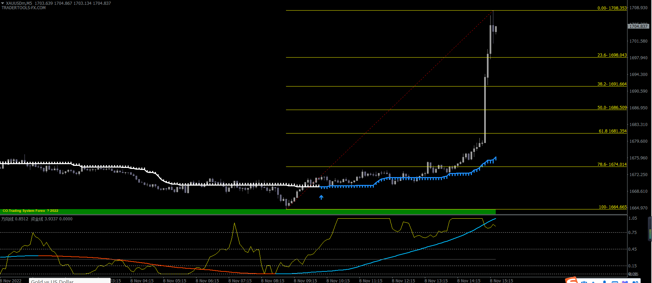Click the 8 Nov 10:15 time label
652x283 pixels.
pyautogui.click(x=338, y=281)
